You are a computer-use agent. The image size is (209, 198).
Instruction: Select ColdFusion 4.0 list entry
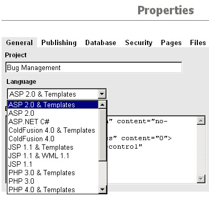pos(53,139)
